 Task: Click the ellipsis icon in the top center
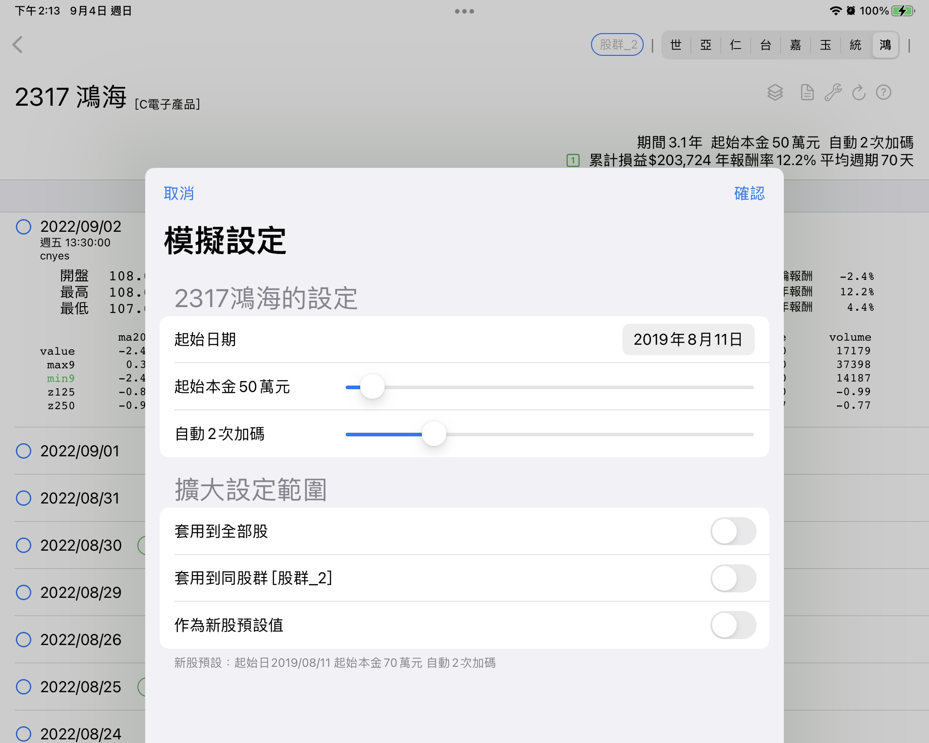pyautogui.click(x=464, y=10)
